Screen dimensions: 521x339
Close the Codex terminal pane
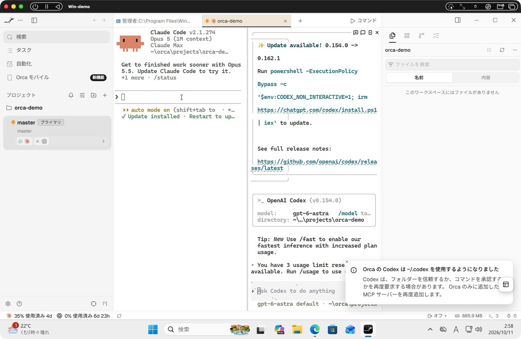377,32
